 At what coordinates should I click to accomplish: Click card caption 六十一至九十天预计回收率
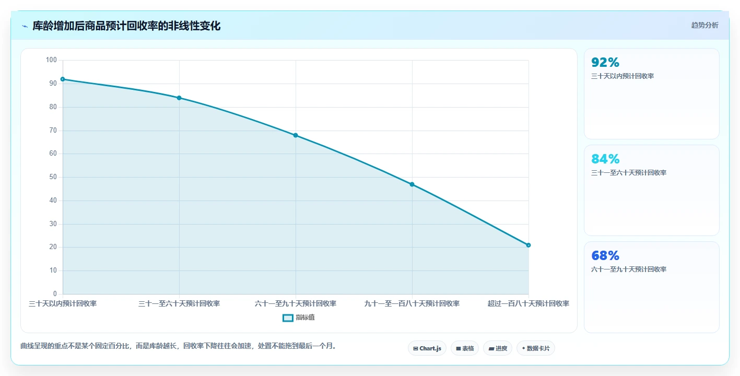coord(629,269)
